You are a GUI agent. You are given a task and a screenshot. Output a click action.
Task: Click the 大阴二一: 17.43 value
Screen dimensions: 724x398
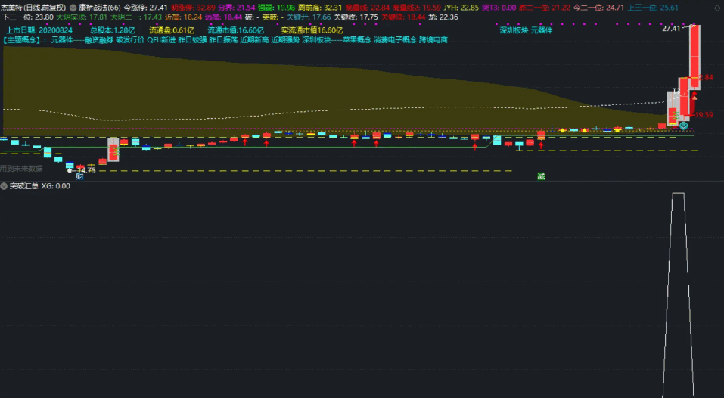click(x=136, y=17)
